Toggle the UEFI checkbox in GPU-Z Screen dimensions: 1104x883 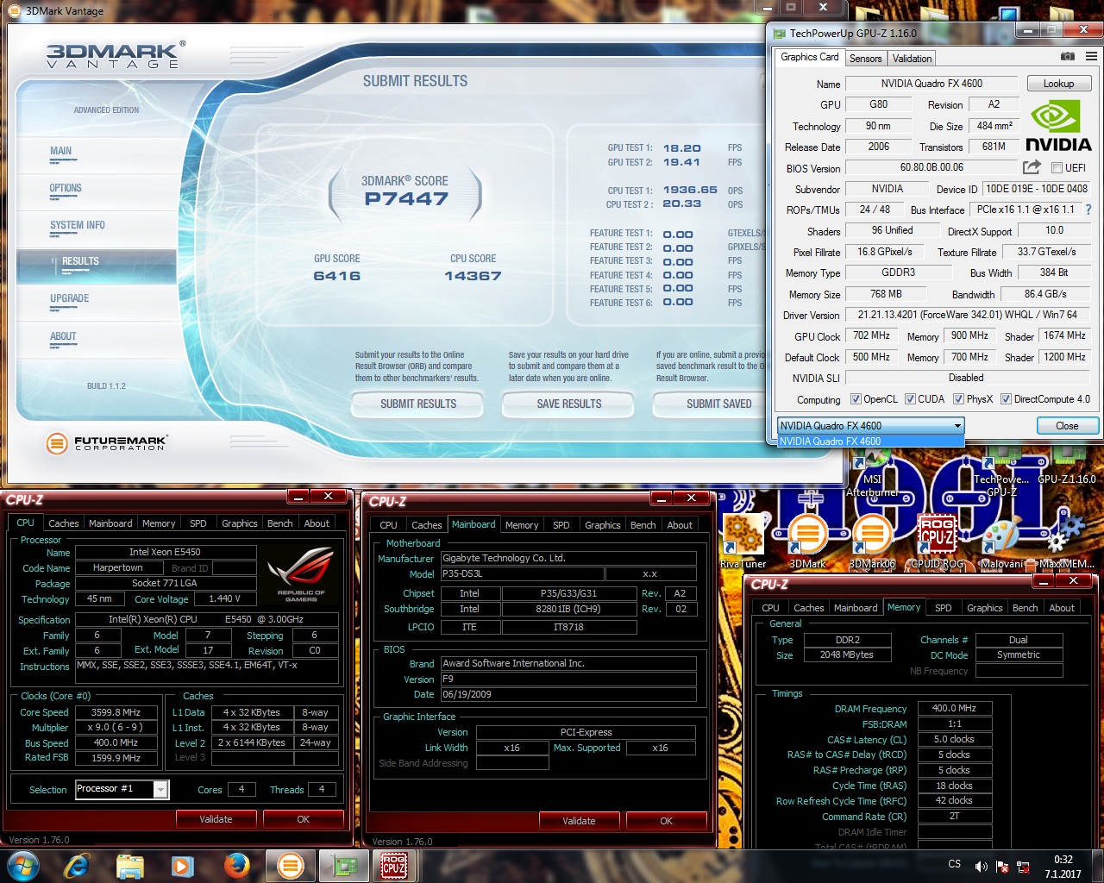pyautogui.click(x=1056, y=168)
